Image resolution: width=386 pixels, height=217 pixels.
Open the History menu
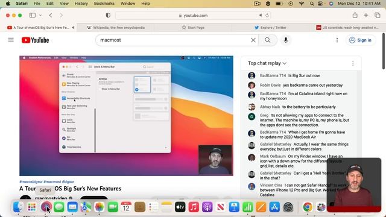81,4
